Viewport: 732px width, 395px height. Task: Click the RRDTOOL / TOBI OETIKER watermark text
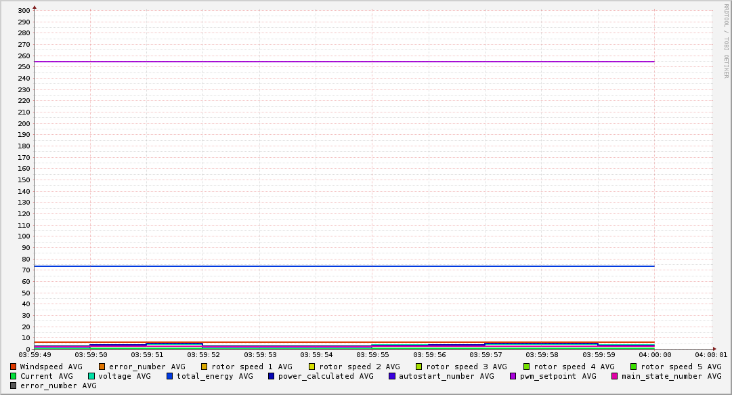pos(726,41)
